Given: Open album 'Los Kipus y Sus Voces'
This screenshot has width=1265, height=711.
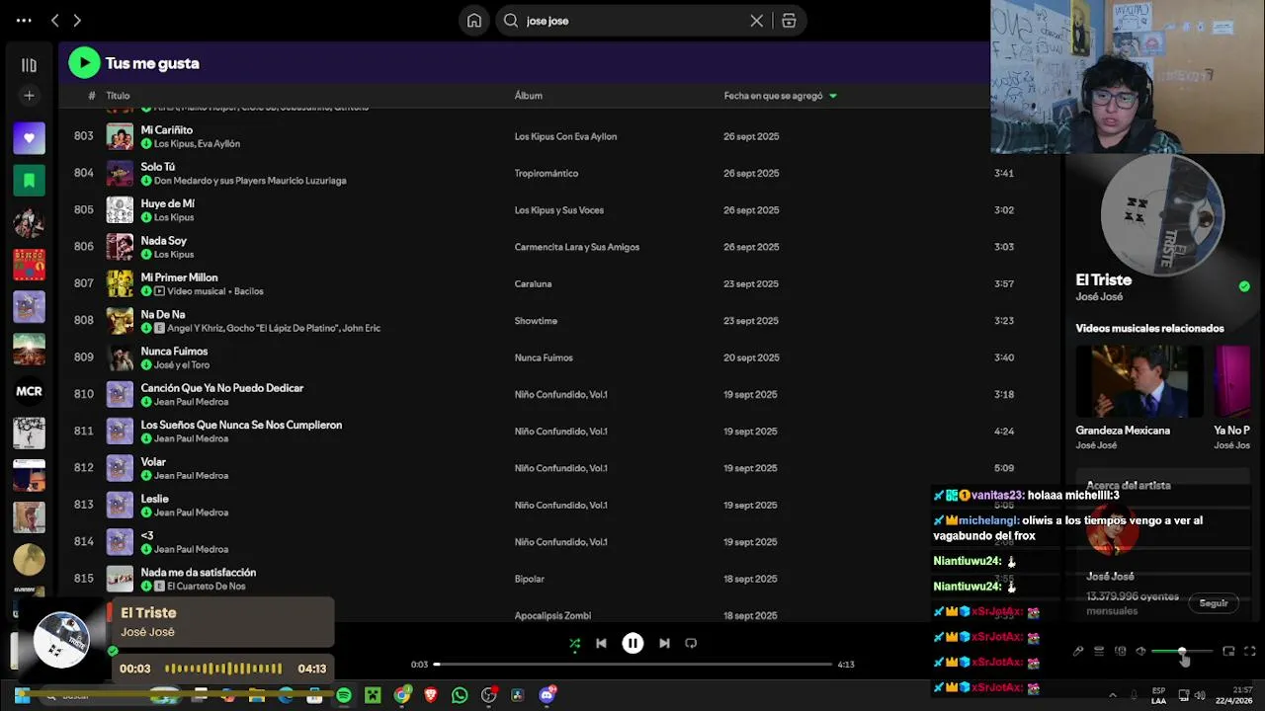Looking at the screenshot, I should (558, 210).
